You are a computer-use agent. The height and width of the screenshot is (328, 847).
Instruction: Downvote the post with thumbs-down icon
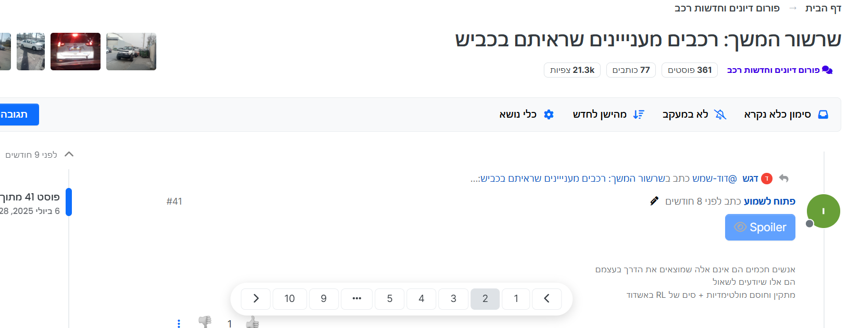tap(205, 322)
